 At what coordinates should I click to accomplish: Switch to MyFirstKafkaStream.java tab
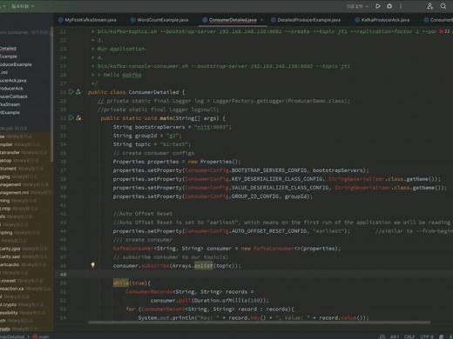tap(87, 20)
